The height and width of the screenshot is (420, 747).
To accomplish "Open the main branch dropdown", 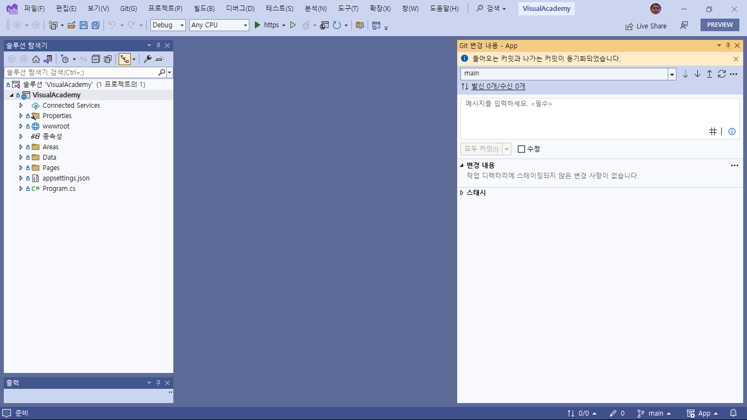I will [x=672, y=74].
